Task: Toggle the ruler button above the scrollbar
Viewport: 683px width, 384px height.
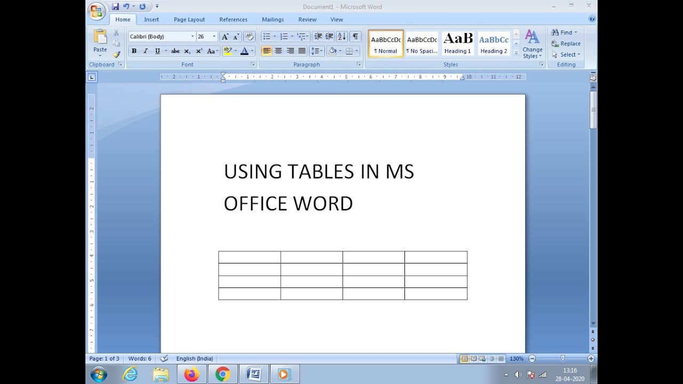Action: pyautogui.click(x=593, y=78)
